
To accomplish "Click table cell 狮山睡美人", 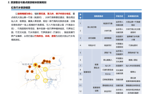I will 108,60.
